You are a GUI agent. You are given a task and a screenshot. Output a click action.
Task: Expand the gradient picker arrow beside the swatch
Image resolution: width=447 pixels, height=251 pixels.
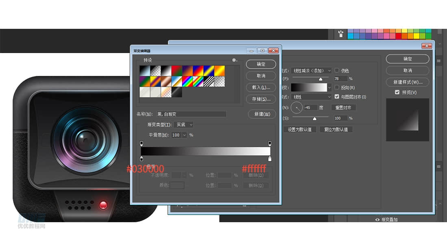pyautogui.click(x=329, y=87)
